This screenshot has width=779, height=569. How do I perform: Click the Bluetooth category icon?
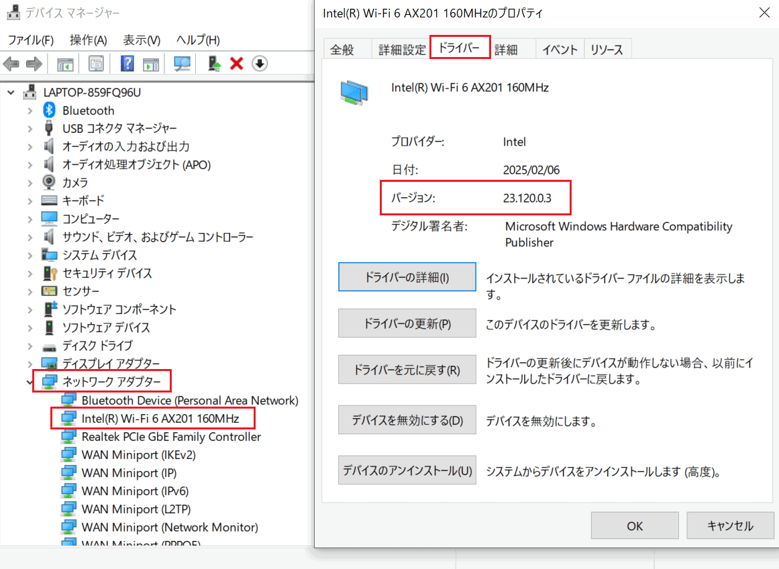click(49, 110)
